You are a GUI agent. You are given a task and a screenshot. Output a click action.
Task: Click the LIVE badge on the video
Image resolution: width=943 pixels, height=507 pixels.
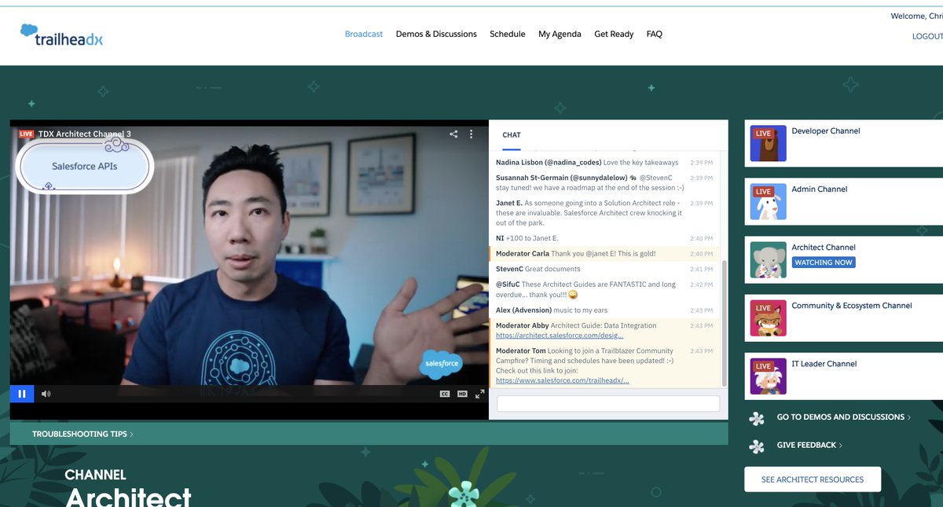pos(26,134)
